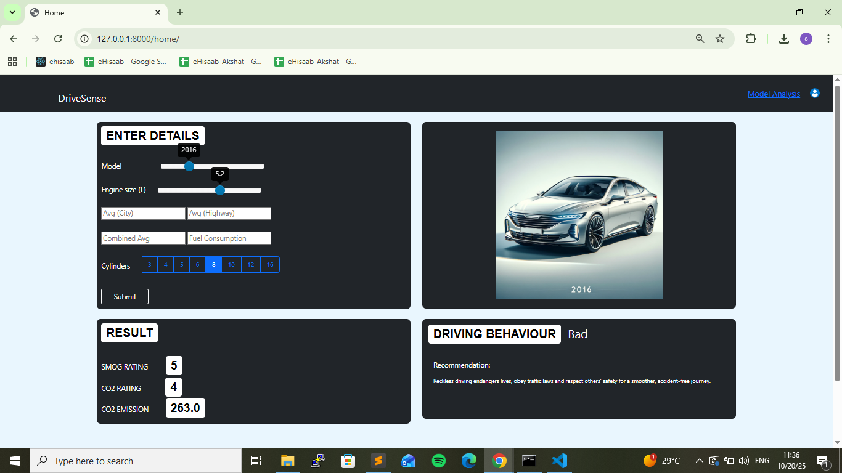
Task: Open Spotify from the taskbar
Action: click(439, 461)
